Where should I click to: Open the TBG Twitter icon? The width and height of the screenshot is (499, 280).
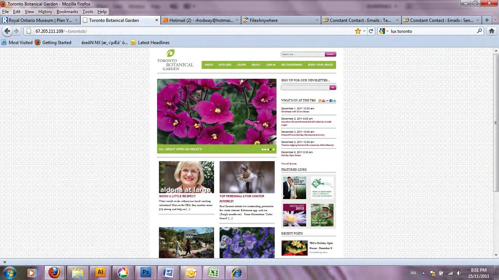(335, 101)
